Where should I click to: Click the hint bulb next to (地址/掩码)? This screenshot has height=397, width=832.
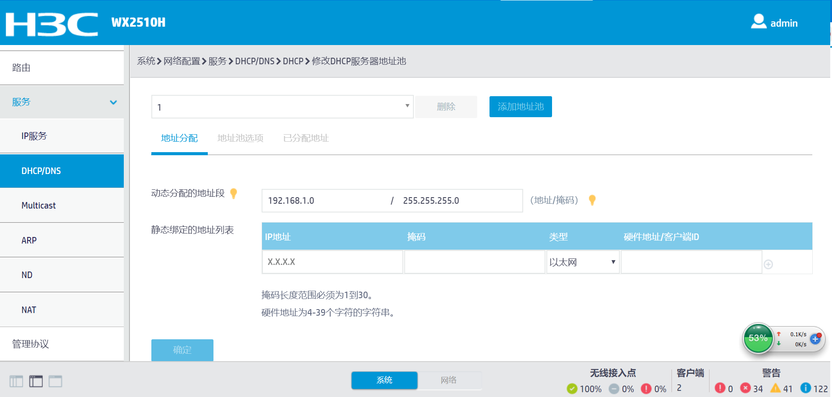click(592, 200)
